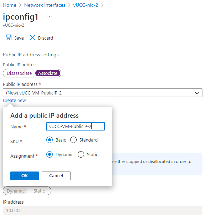Select Basic SKU radio button
This screenshot has width=206, height=220.
50,140
